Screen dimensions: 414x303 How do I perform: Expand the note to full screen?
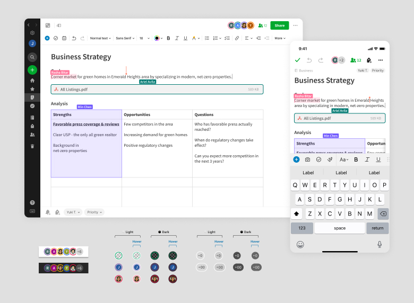[48, 25]
